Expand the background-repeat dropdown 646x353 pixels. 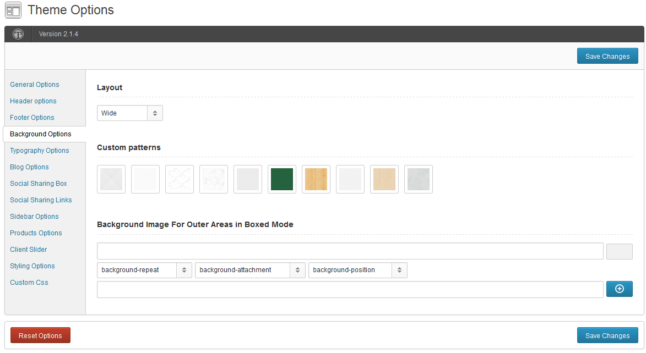(x=145, y=271)
